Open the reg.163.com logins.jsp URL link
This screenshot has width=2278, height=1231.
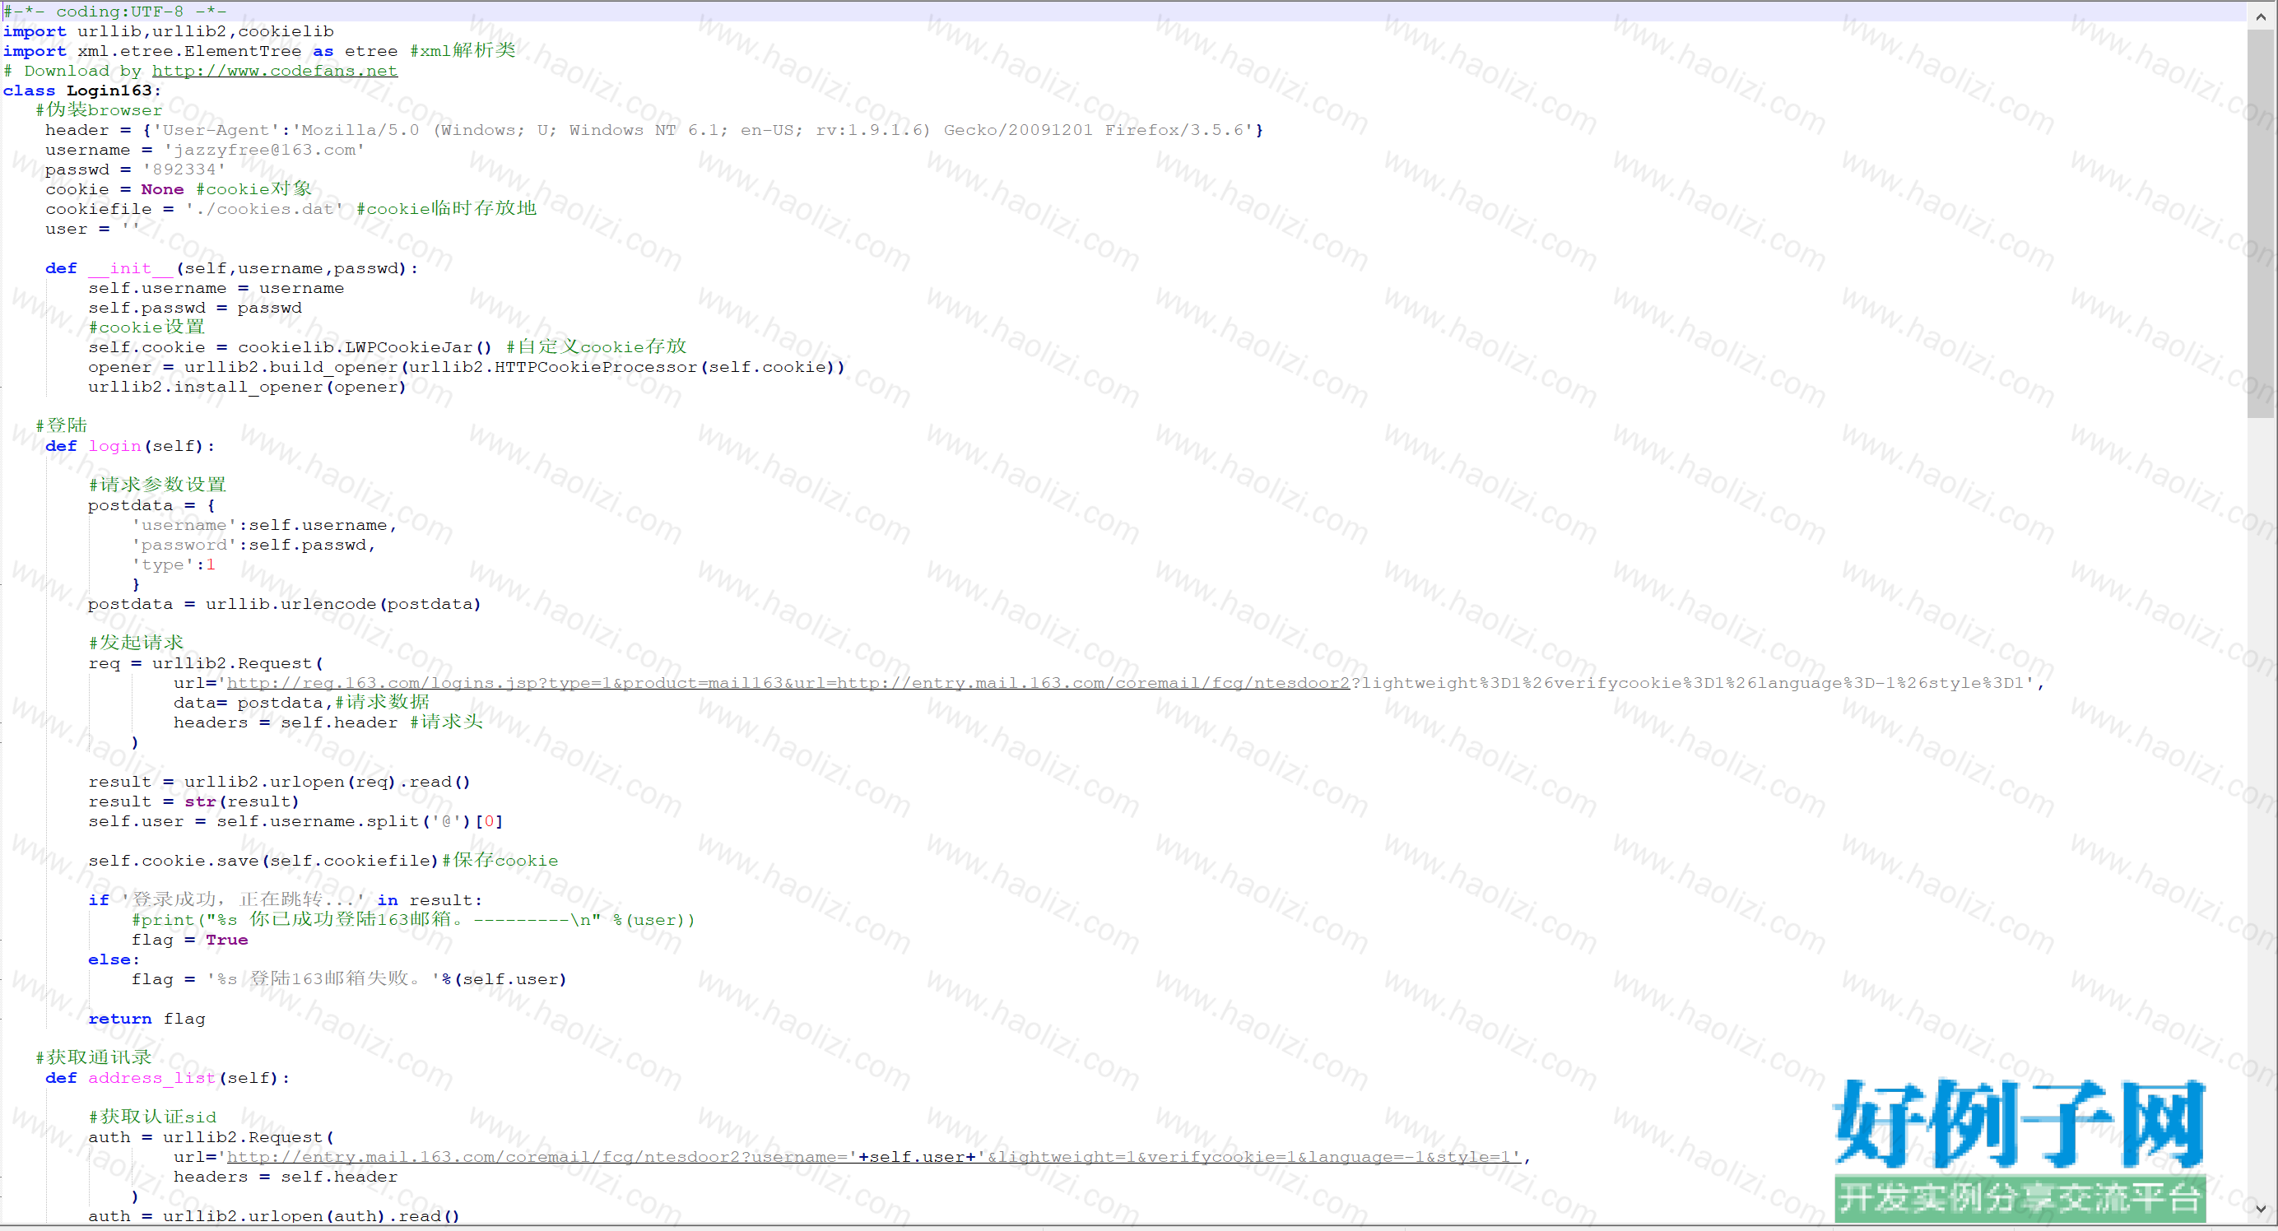tap(788, 683)
